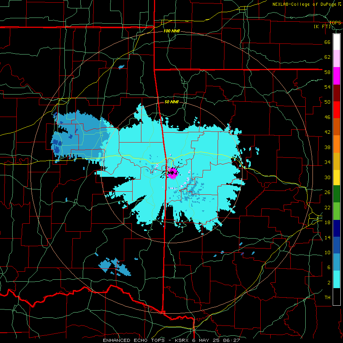Click the gold mustard legend swatch
Image resolution: width=343 pixels, height=343 pixels.
(x=337, y=161)
